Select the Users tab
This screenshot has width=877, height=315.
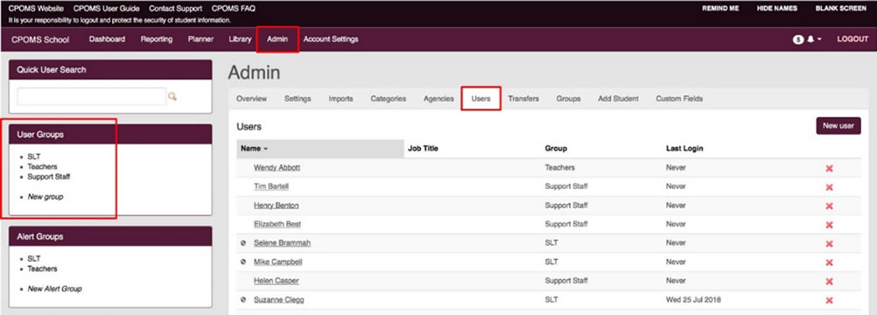pyautogui.click(x=481, y=99)
